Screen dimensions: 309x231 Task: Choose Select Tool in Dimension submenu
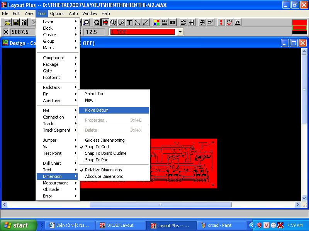114,94
